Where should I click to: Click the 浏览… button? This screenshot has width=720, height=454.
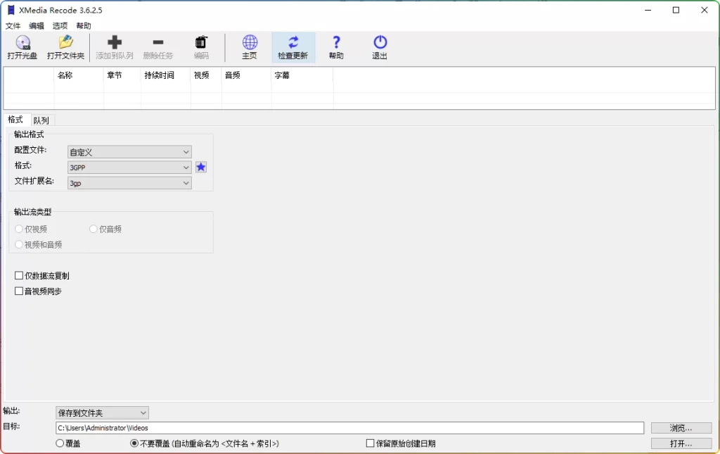680,427
